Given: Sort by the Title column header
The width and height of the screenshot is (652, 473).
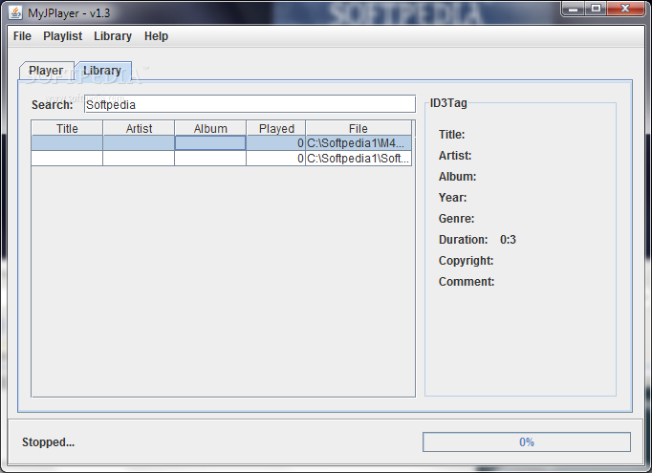Looking at the screenshot, I should (x=67, y=128).
